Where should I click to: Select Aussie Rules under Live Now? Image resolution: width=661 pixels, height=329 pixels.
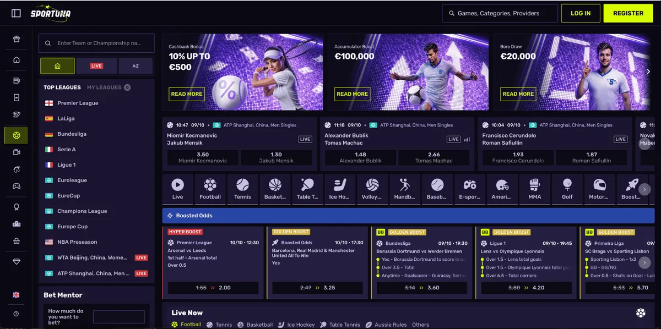386,325
